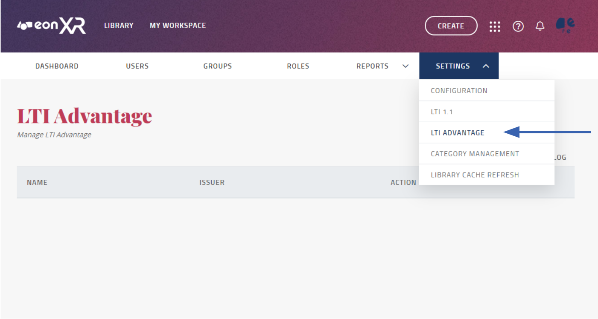598x319 pixels.
Task: Open the notifications bell
Action: point(540,26)
